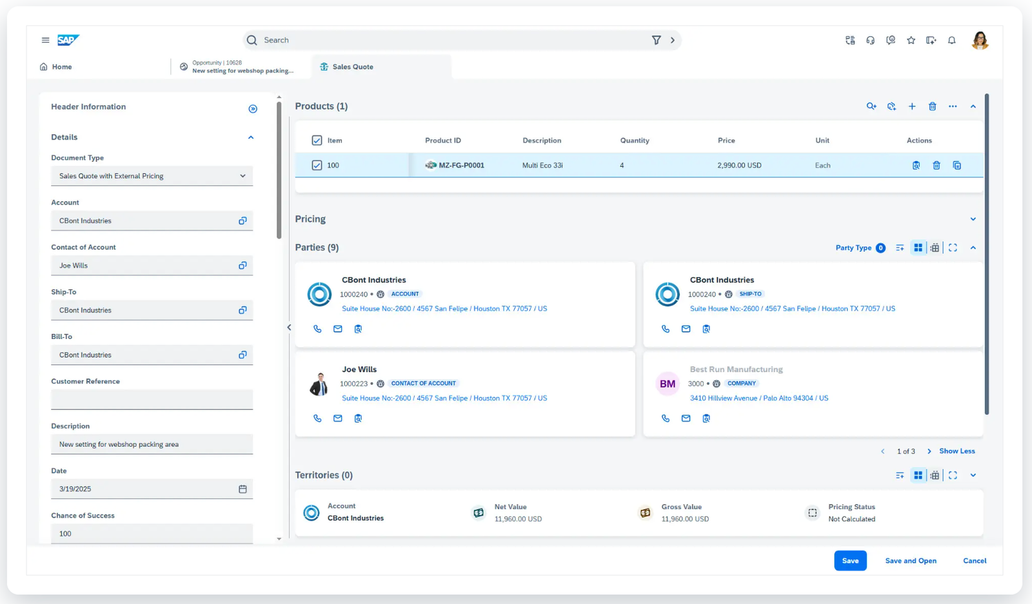The width and height of the screenshot is (1032, 604).
Task: Click phone icon on Joe Wills card
Action: tap(317, 418)
